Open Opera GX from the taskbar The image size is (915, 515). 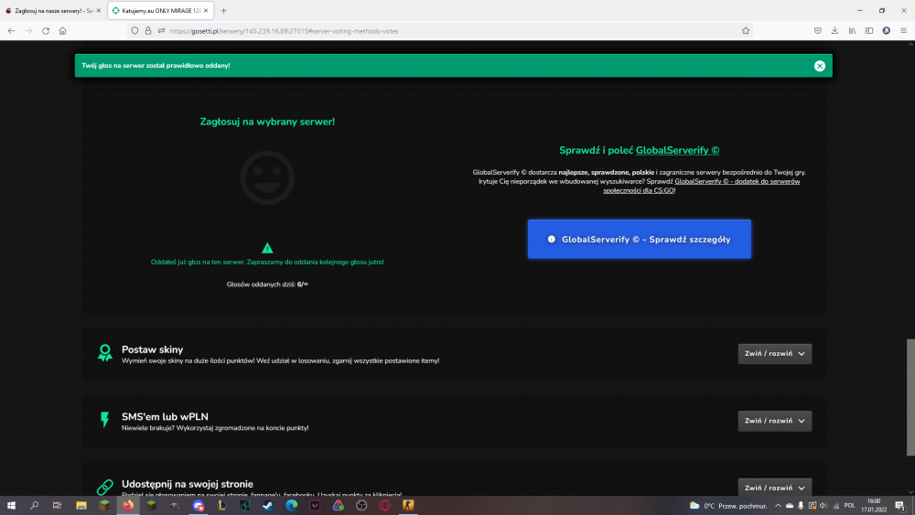(384, 506)
